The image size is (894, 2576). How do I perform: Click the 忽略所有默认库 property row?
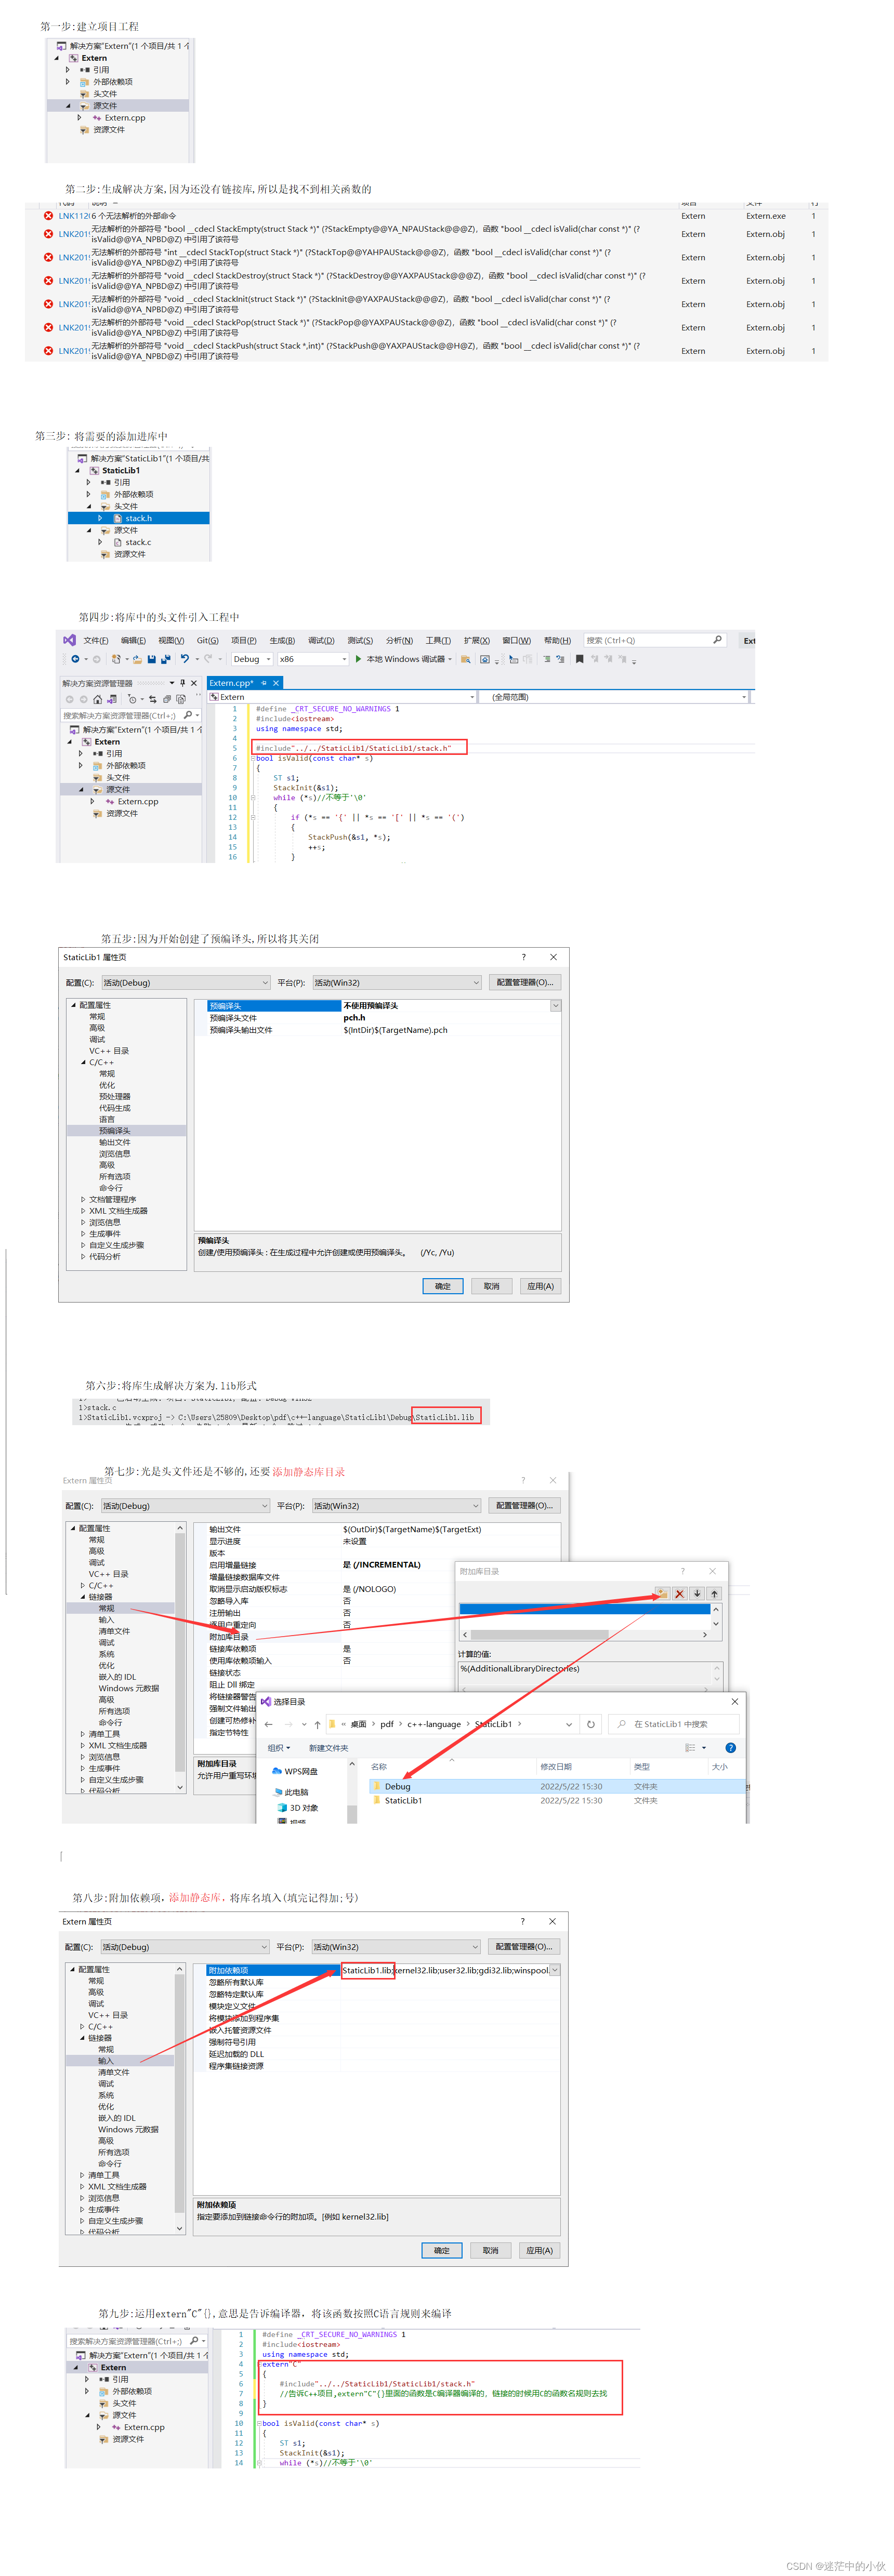pyautogui.click(x=383, y=1982)
